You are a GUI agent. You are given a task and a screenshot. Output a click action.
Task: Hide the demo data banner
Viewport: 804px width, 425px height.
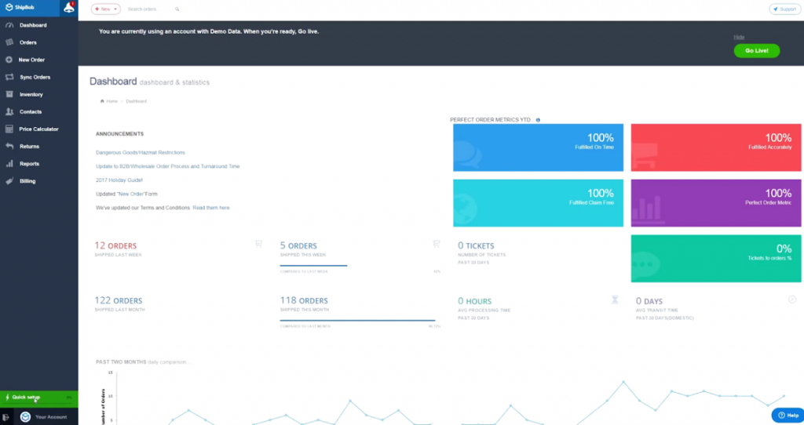[738, 37]
